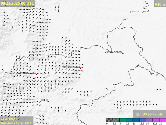
Task: Select the magenta 20 m/s legend swatch
Action: [162, 120]
